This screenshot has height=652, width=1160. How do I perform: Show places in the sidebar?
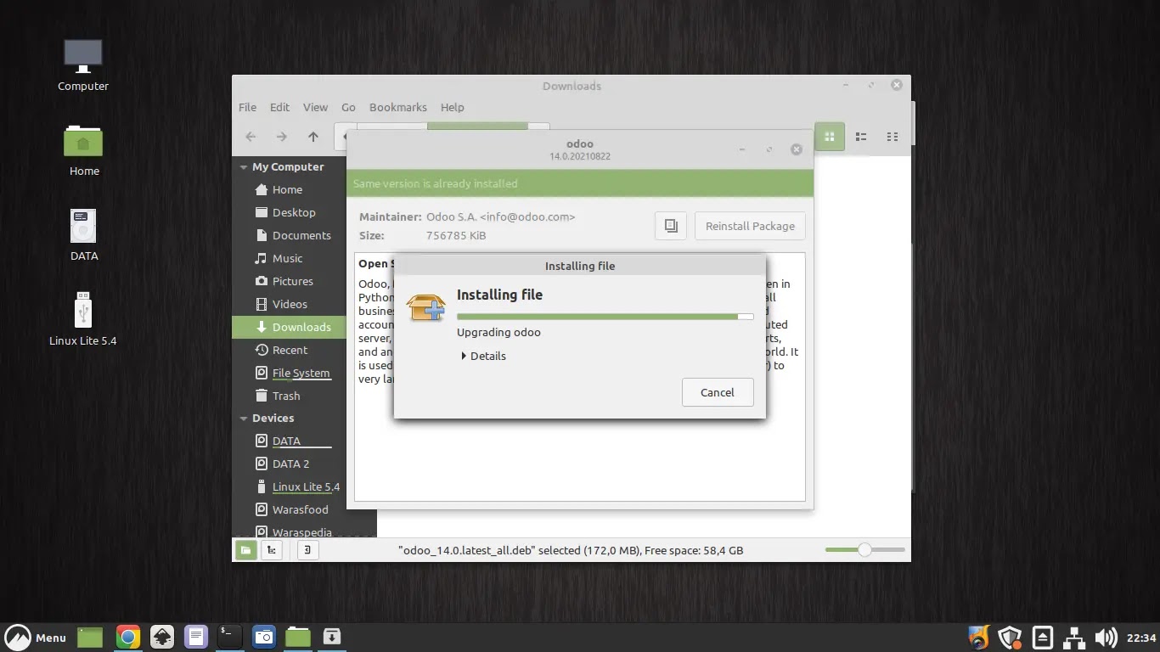pyautogui.click(x=245, y=550)
